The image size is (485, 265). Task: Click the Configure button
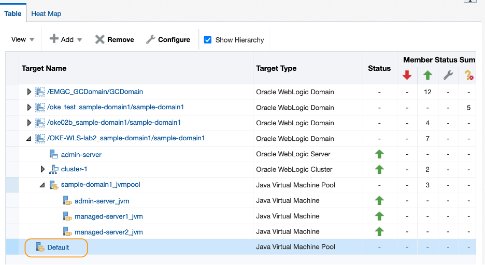[168, 40]
